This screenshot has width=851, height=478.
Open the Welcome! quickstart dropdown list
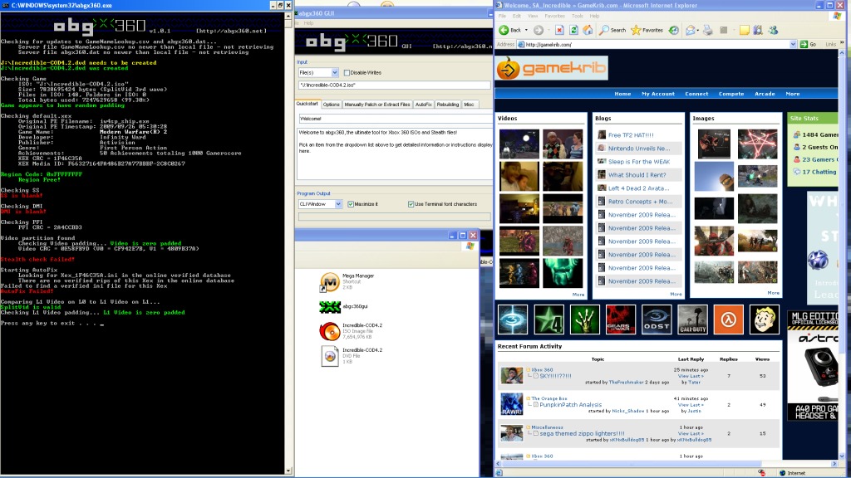click(395, 119)
